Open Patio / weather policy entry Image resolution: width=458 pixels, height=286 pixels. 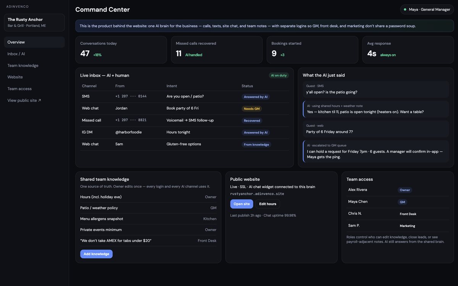click(x=148, y=208)
